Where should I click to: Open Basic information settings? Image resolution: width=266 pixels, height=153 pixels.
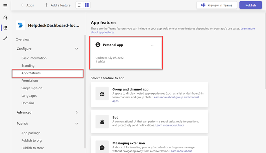point(34,58)
